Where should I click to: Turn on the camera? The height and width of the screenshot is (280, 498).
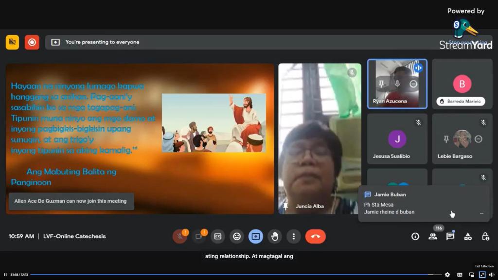coord(199,236)
